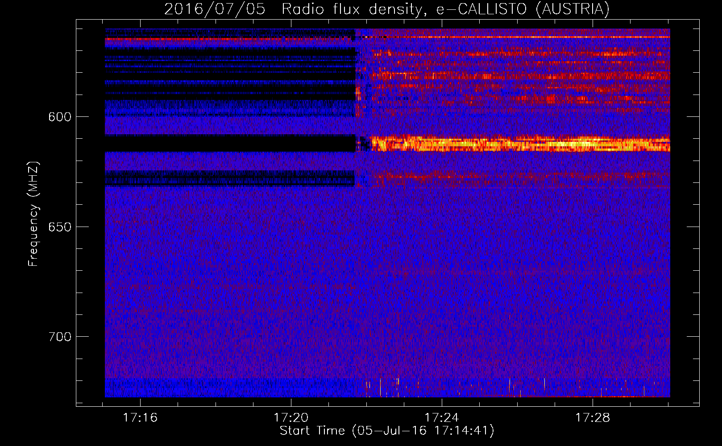
Task: Click the 600 frequency tick label
Action: coord(60,117)
